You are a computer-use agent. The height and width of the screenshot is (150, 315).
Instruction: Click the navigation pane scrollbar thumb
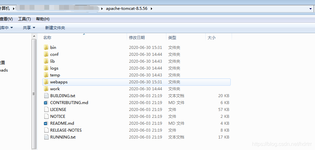pyautogui.click(x=34, y=94)
